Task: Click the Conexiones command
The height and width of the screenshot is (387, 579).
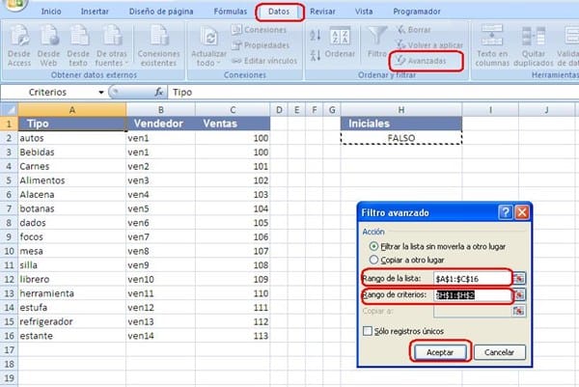Action: pyautogui.click(x=259, y=30)
